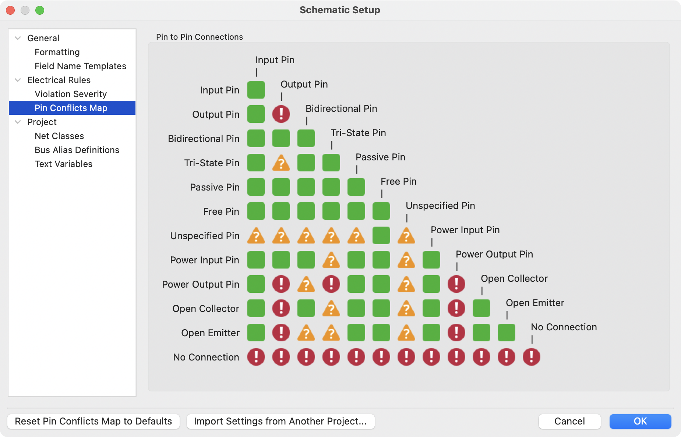Toggle Power Output row, Bidirectional column warning

[306, 284]
